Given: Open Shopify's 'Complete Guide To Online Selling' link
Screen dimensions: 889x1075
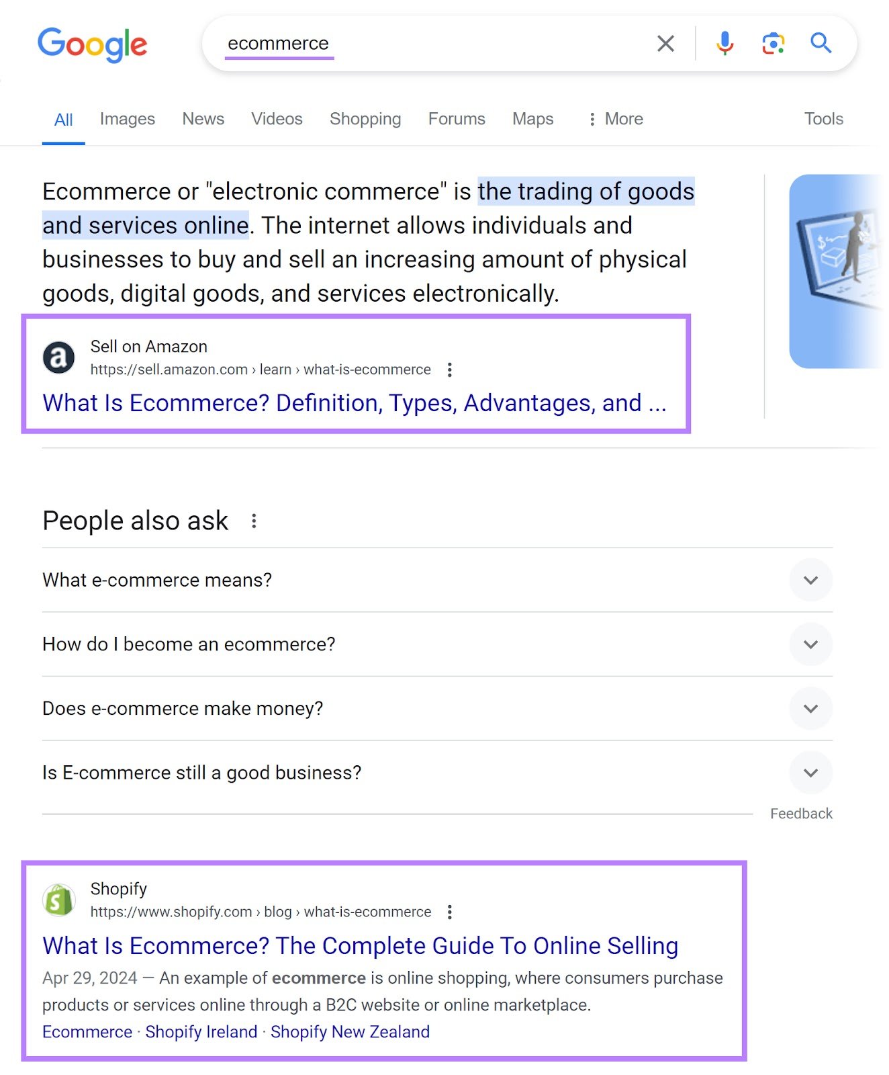Looking at the screenshot, I should [x=361, y=946].
